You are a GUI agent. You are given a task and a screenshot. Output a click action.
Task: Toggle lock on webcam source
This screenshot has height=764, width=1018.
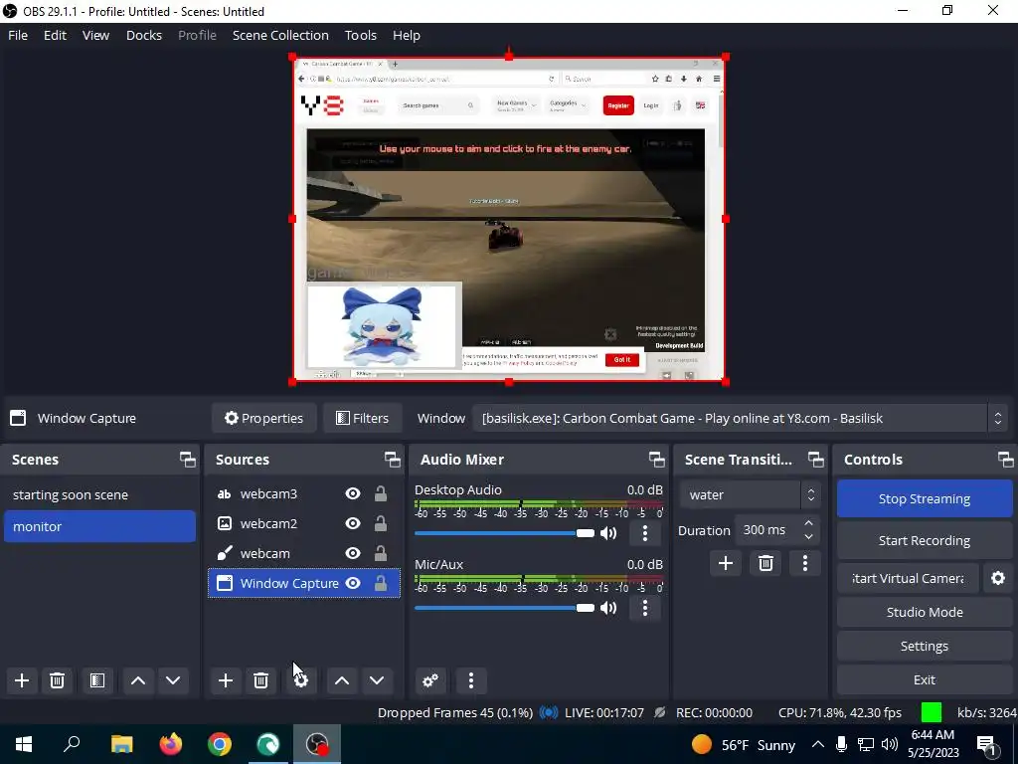381,553
